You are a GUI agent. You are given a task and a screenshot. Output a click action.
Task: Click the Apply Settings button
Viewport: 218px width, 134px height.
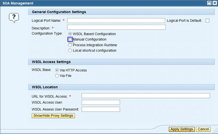[x=182, y=129]
